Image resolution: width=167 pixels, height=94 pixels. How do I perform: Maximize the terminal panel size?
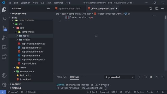pos(157,77)
